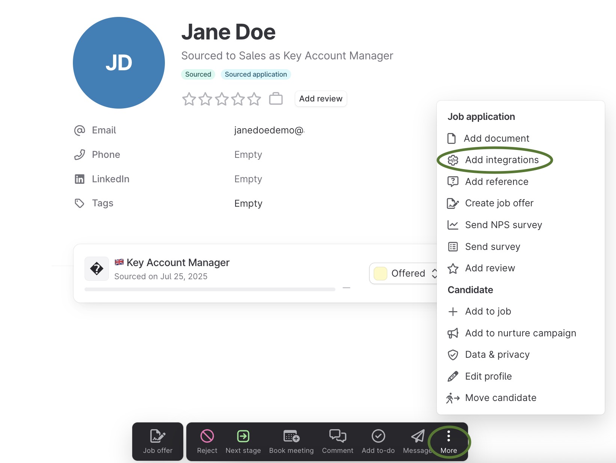616x463 pixels.
Task: Set rating to five stars
Action: tap(254, 99)
